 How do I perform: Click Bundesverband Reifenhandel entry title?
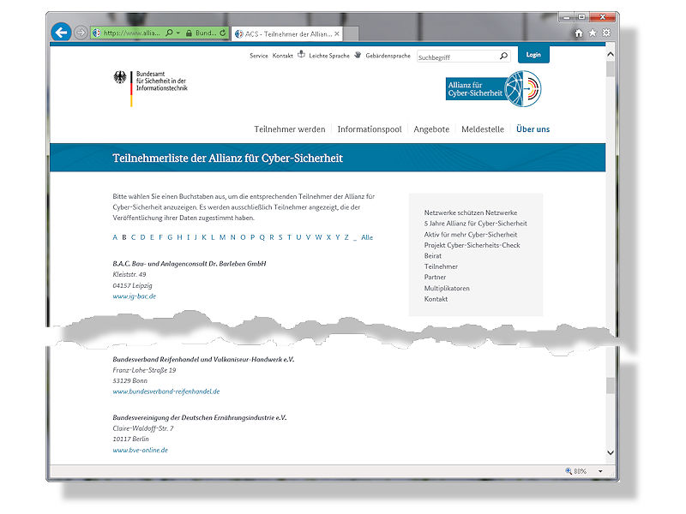click(x=203, y=359)
